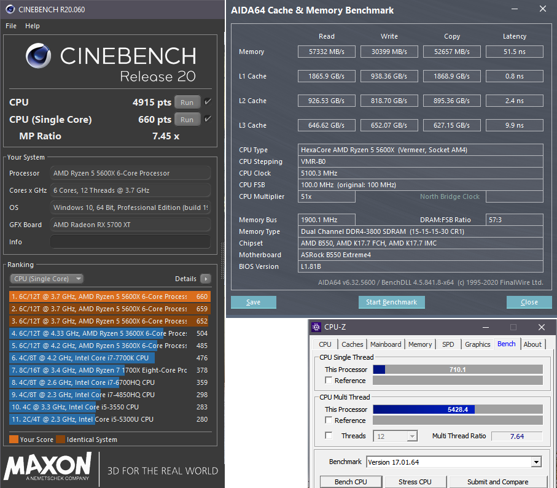Click the L1 Cache Copy value 1868.9 GB/s
557x488 pixels.
pyautogui.click(x=452, y=76)
